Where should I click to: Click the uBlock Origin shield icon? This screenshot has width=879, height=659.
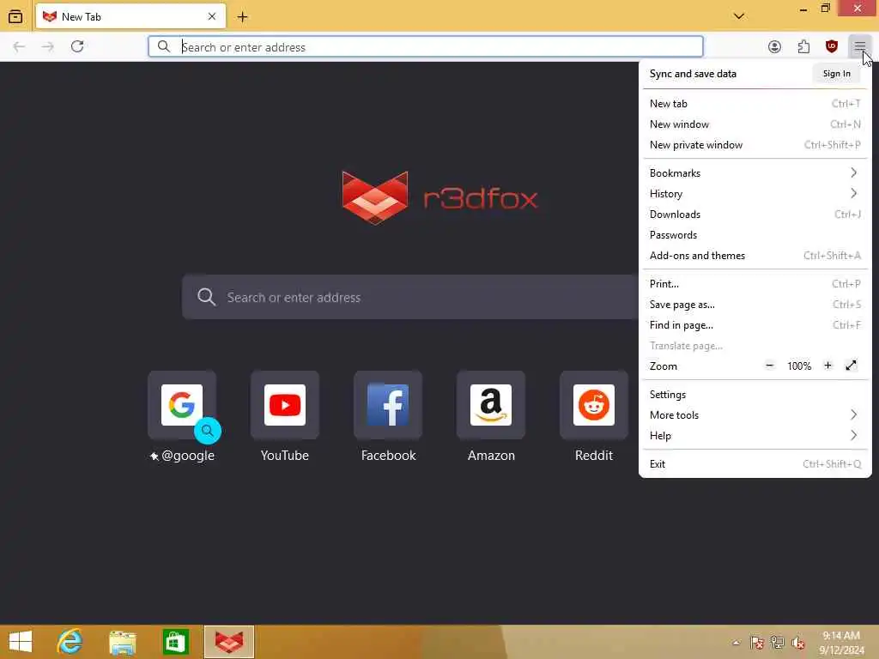[831, 46]
